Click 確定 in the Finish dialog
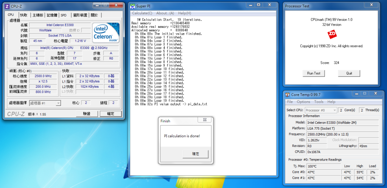Viewport: 387px width, 188px height. click(196, 154)
